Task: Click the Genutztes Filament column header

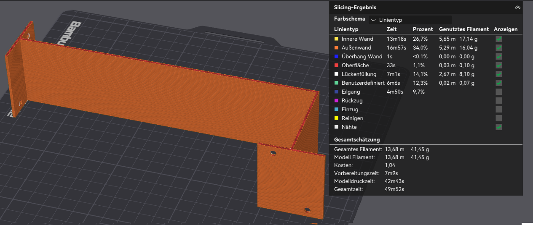Action: (x=464, y=29)
